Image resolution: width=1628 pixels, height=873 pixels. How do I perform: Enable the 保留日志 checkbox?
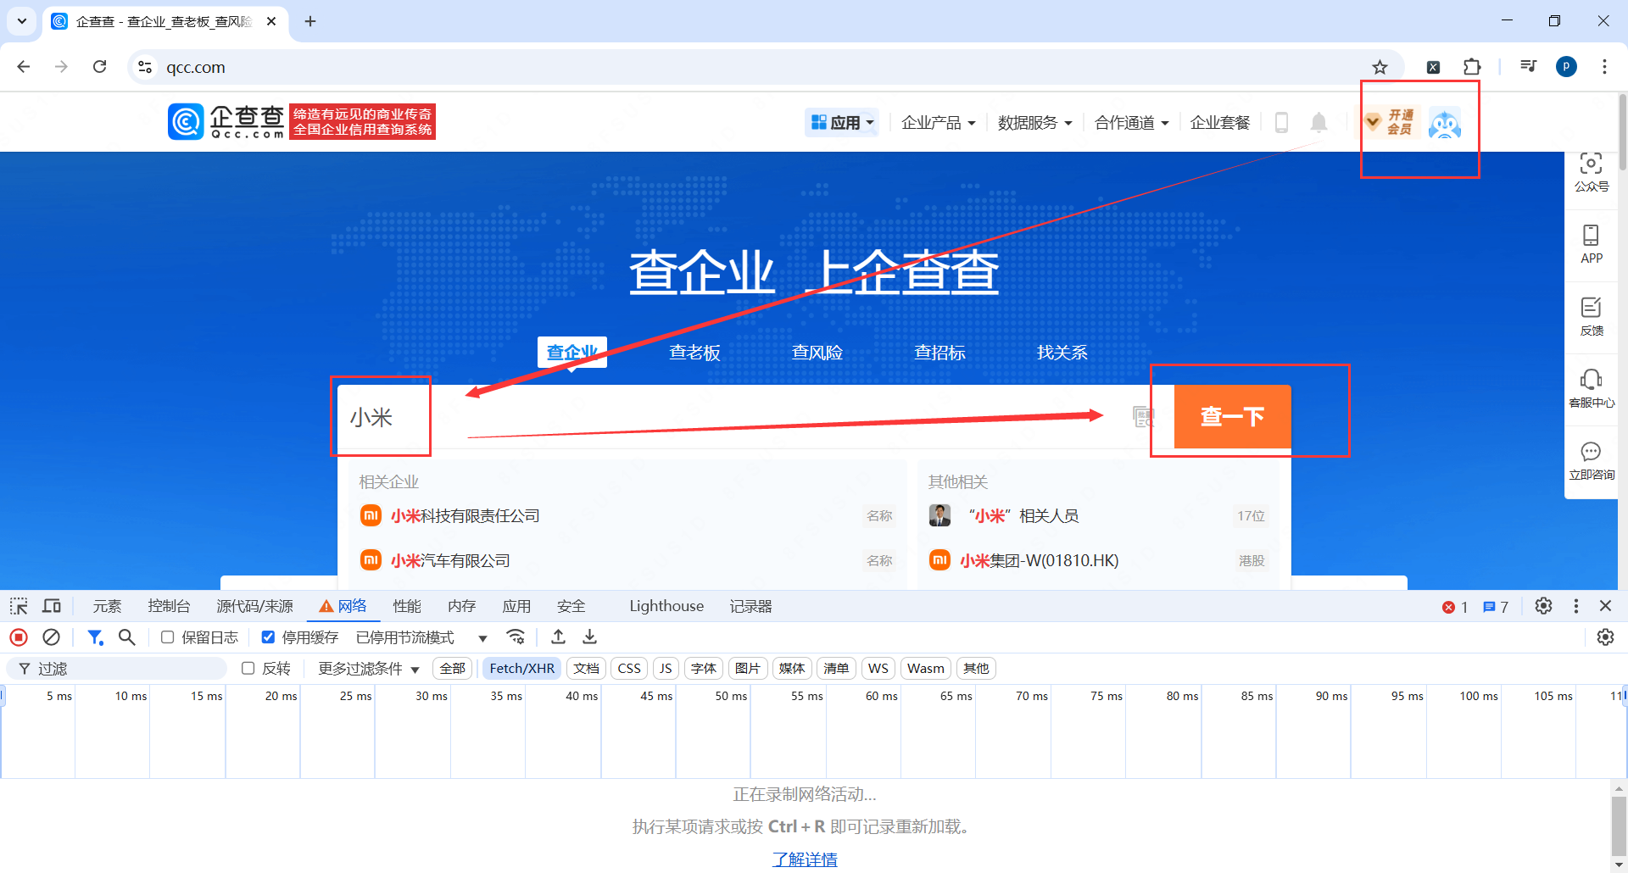pyautogui.click(x=168, y=637)
